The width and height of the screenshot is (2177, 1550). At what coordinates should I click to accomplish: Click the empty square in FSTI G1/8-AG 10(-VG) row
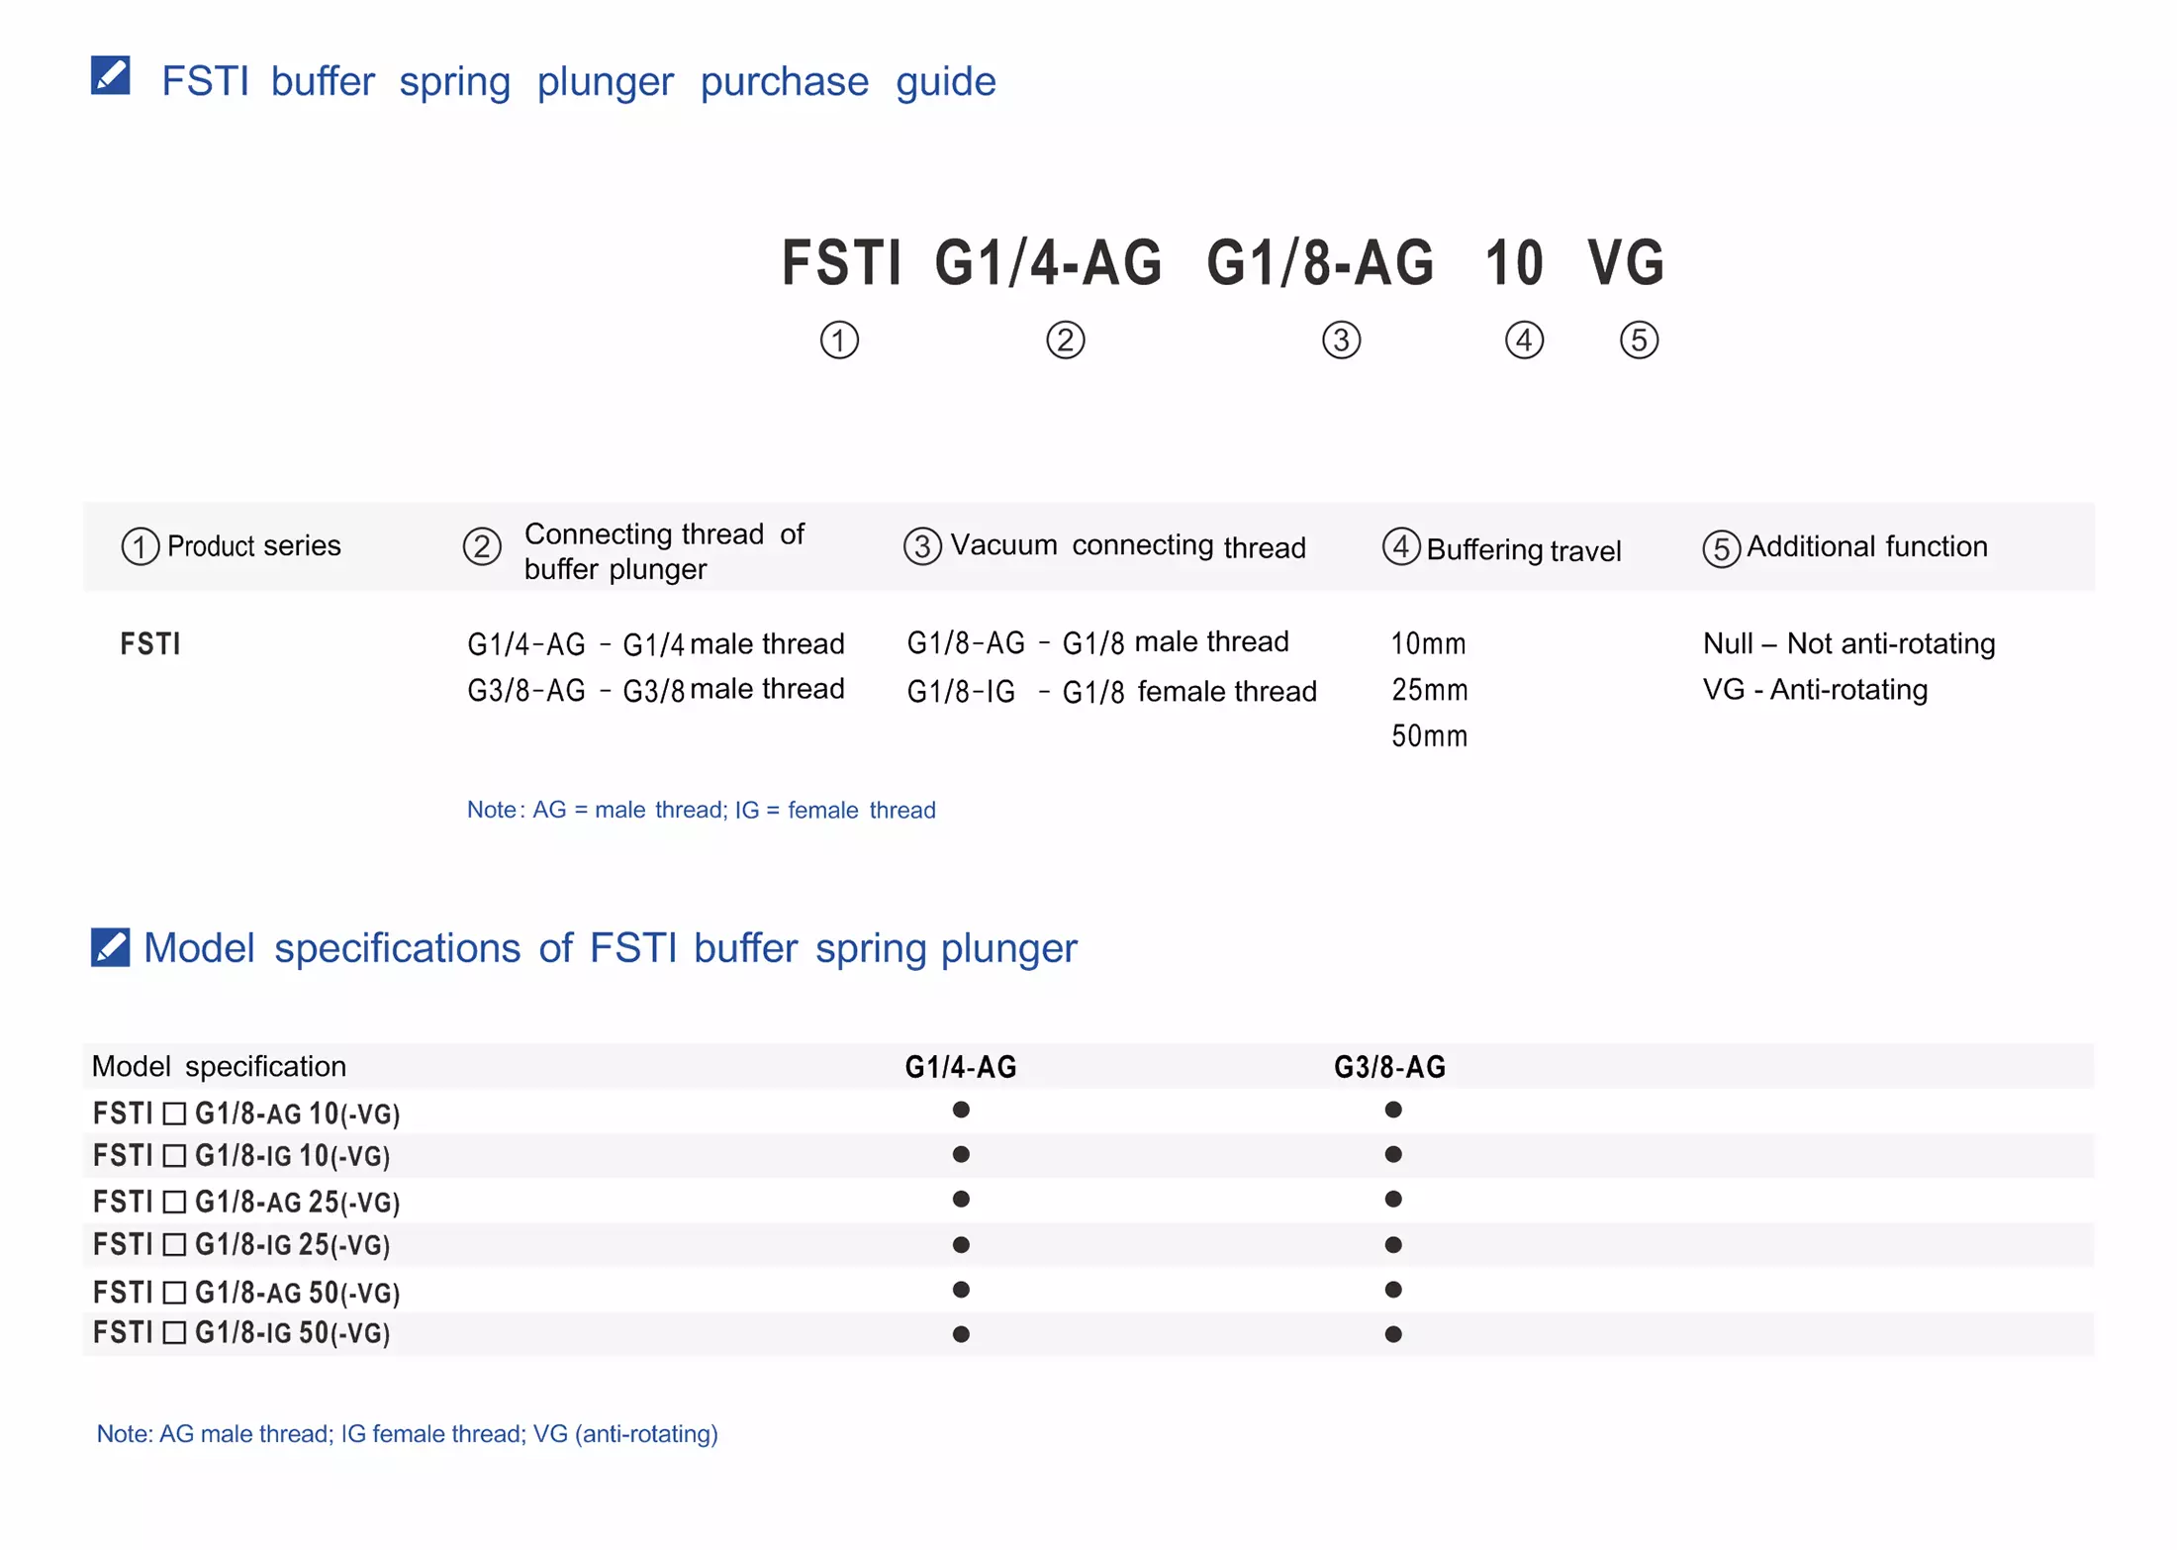[x=174, y=1114]
